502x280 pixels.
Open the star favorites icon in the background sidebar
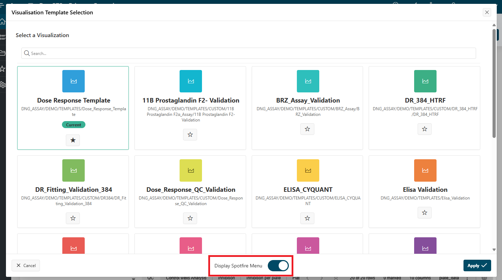coord(2,69)
